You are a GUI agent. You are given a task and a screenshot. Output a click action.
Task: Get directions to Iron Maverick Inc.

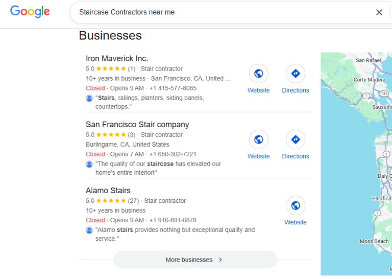point(295,74)
